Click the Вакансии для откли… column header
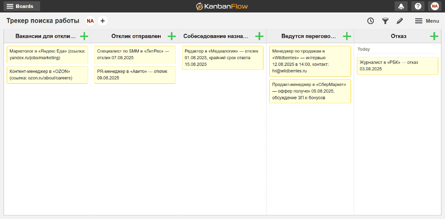 coord(46,36)
